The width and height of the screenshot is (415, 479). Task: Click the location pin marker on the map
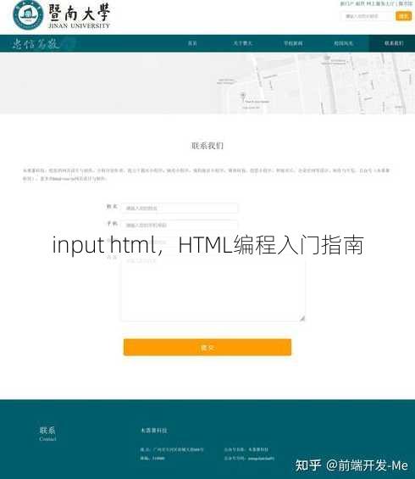243,97
